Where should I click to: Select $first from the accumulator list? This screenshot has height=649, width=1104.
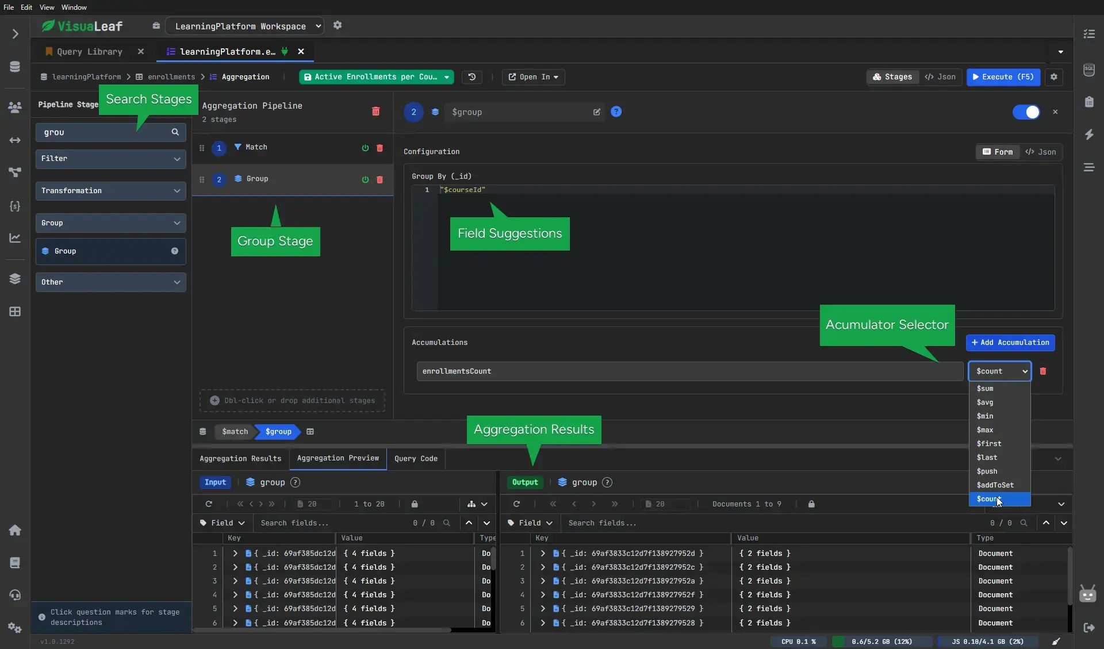tap(989, 443)
